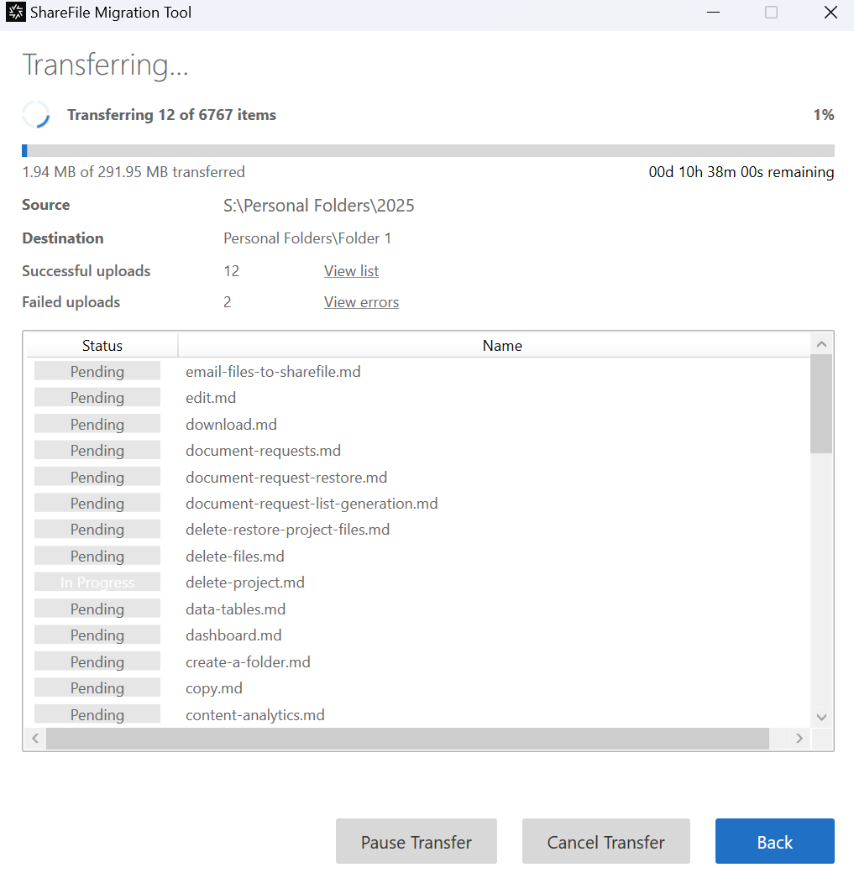The width and height of the screenshot is (854, 878).
Task: Click the Transferring 12 of 6767 items text
Action: 171,115
